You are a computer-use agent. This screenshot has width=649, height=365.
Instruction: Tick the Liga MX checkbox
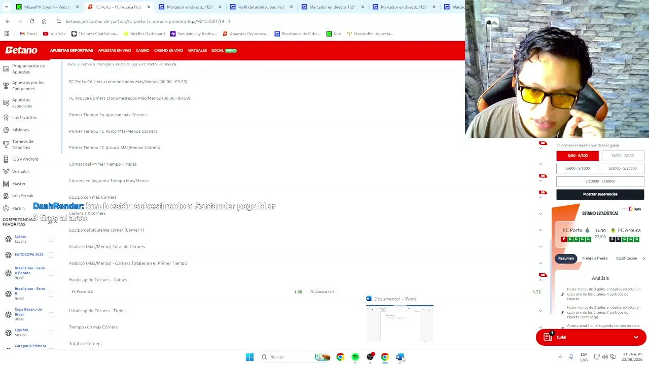[51, 333]
